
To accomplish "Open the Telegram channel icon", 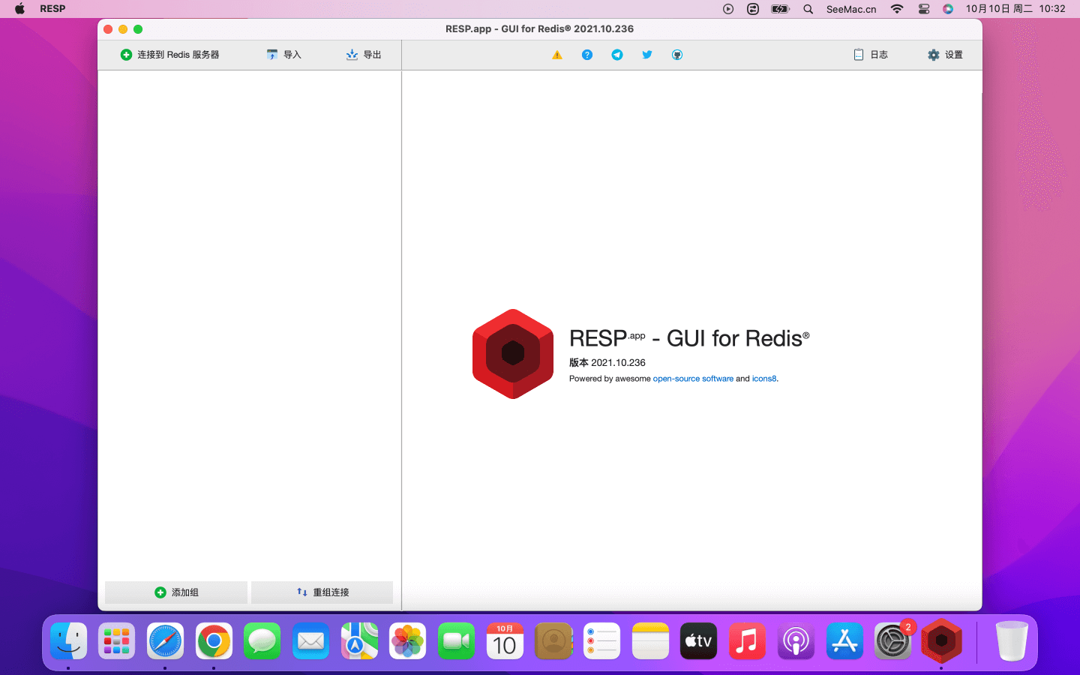I will tap(617, 55).
